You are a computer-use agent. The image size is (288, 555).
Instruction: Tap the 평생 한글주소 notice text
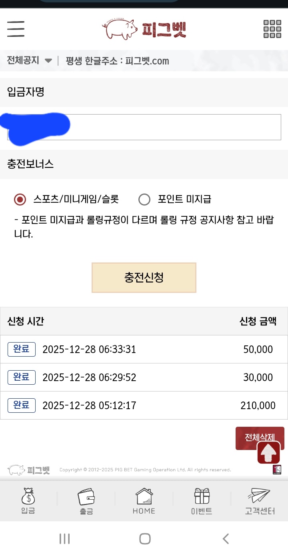pyautogui.click(x=117, y=61)
